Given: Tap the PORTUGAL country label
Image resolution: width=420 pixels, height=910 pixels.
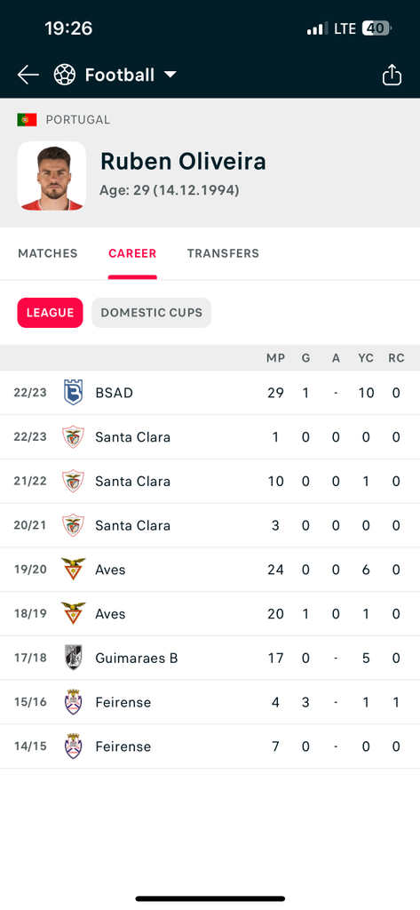Looking at the screenshot, I should [x=78, y=120].
